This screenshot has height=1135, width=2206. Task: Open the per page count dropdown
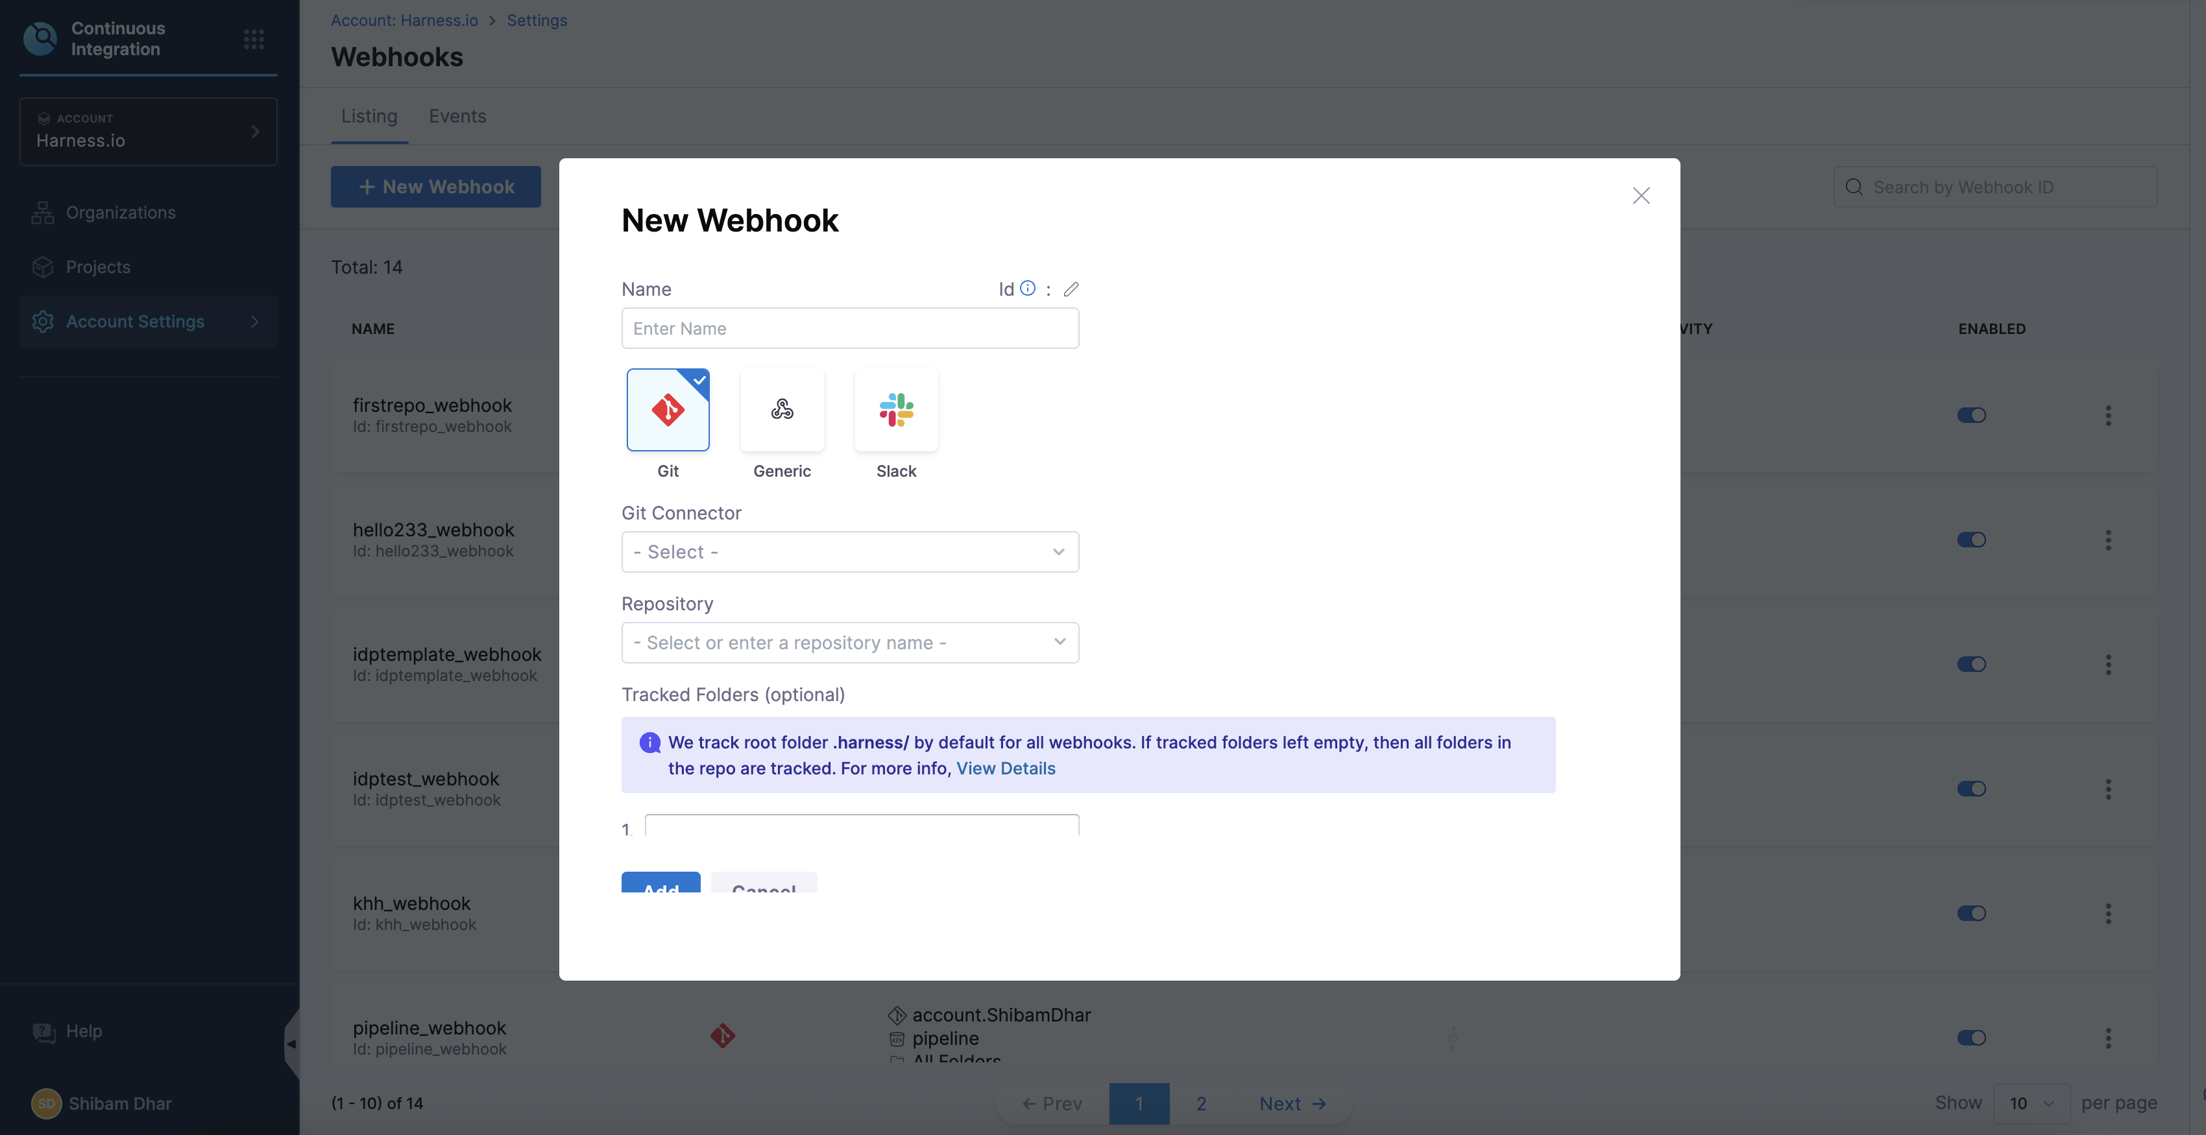point(2033,1103)
